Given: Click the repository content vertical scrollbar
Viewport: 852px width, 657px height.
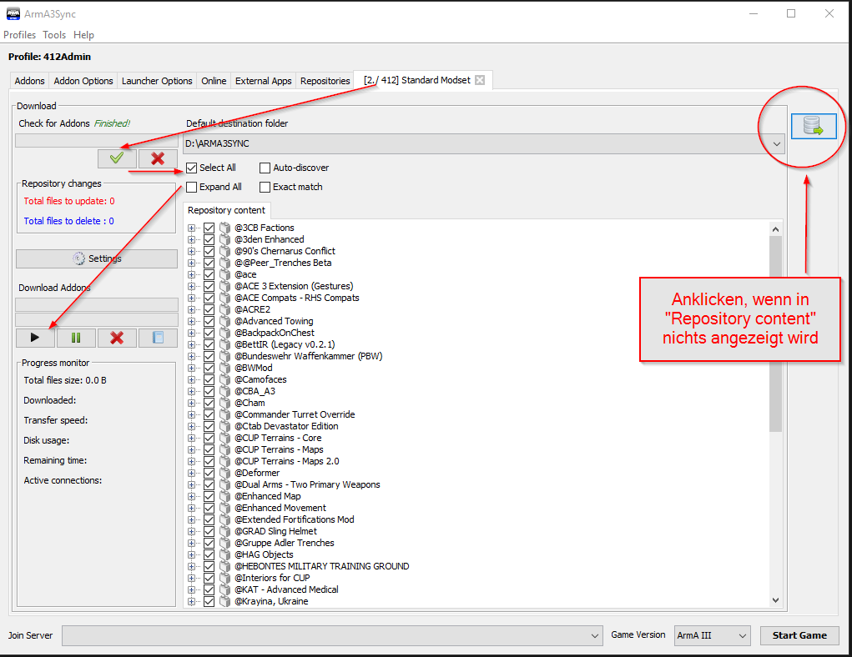Looking at the screenshot, I should tap(775, 334).
